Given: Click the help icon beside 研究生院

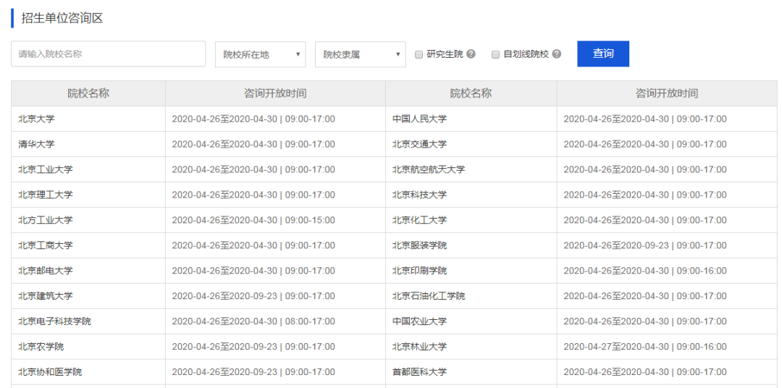Looking at the screenshot, I should pyautogui.click(x=471, y=54).
